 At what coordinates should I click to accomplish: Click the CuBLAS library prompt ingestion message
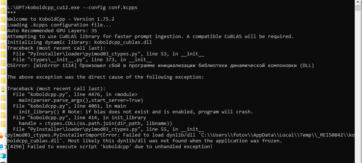click(x=150, y=36)
